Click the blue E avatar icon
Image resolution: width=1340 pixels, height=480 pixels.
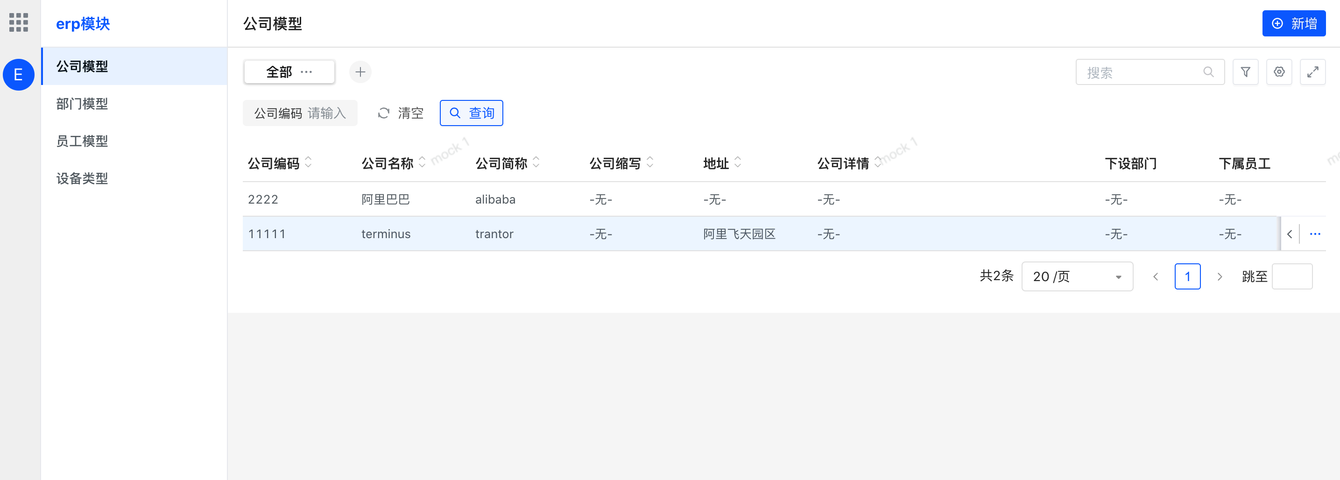click(x=19, y=75)
